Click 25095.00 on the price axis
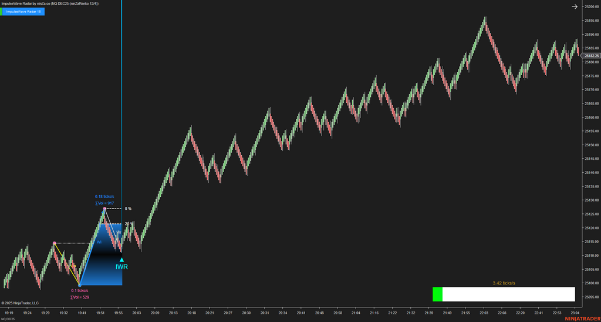This screenshot has height=322, width=601. pyautogui.click(x=591, y=297)
